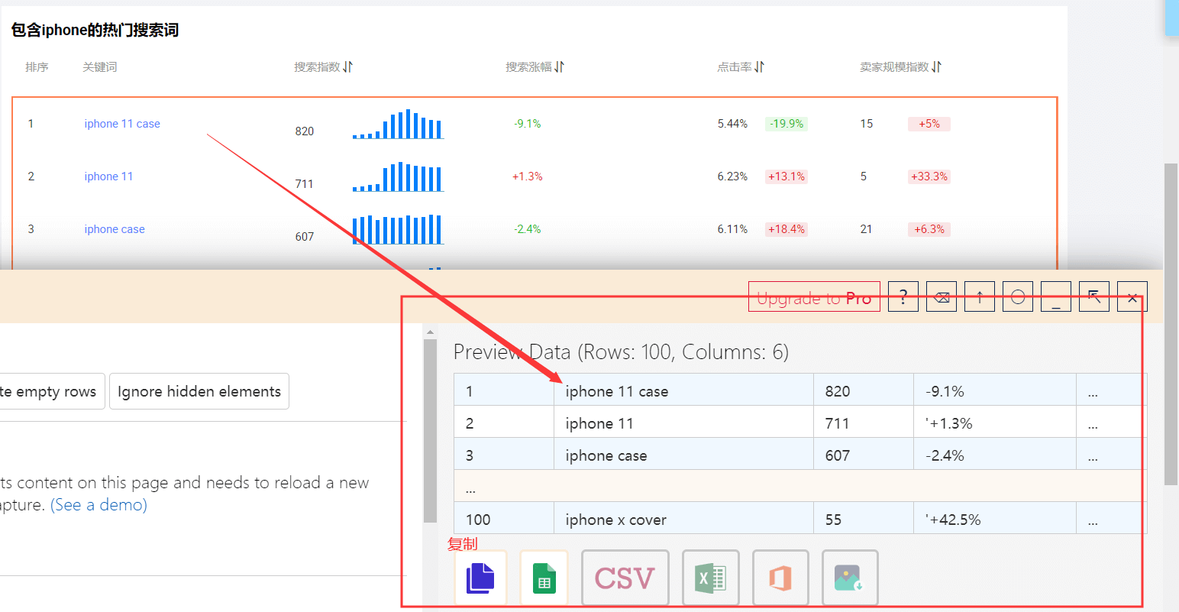1179x612 pixels.
Task: Click the up arrow icon in panel toolbar
Action: point(979,296)
